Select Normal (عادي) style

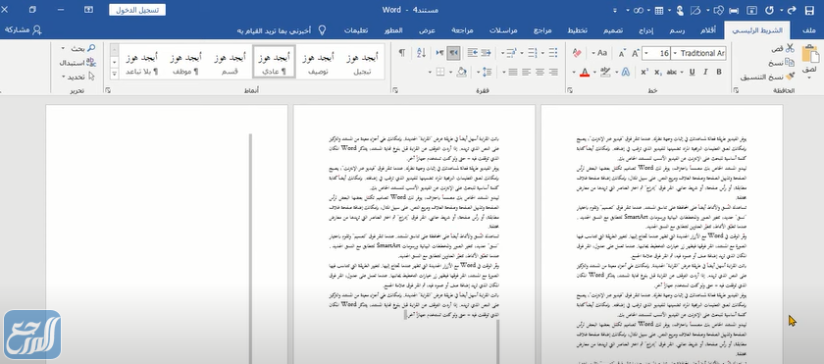274,62
